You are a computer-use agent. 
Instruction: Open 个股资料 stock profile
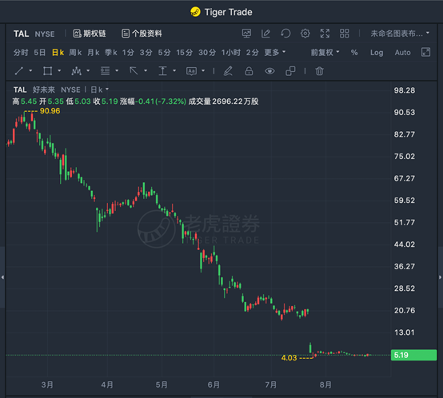[142, 34]
